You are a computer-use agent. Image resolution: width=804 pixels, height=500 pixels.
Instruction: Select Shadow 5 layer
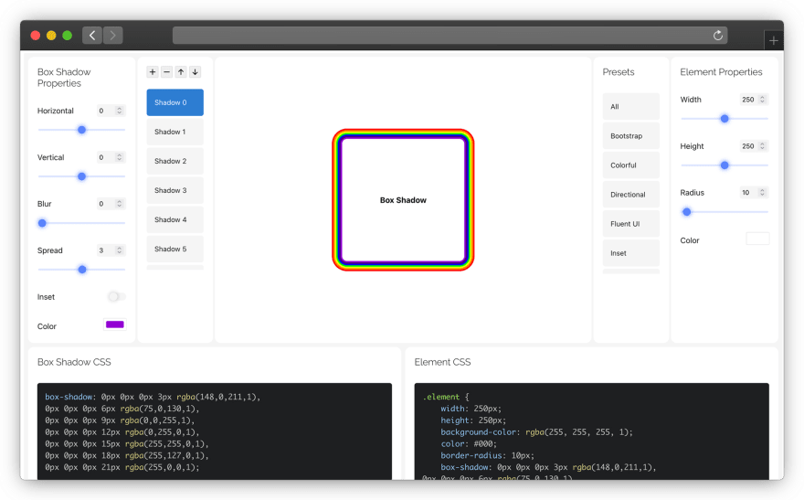tap(175, 249)
